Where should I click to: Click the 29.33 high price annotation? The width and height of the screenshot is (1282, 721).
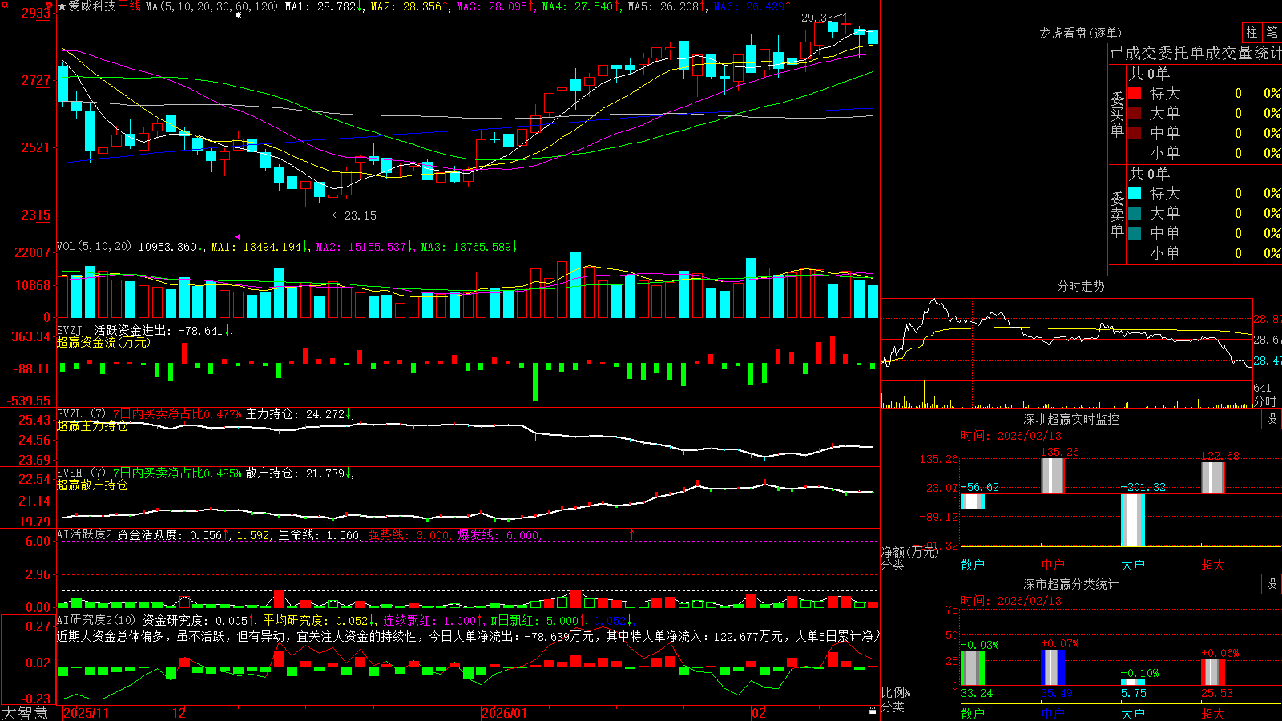[x=816, y=18]
